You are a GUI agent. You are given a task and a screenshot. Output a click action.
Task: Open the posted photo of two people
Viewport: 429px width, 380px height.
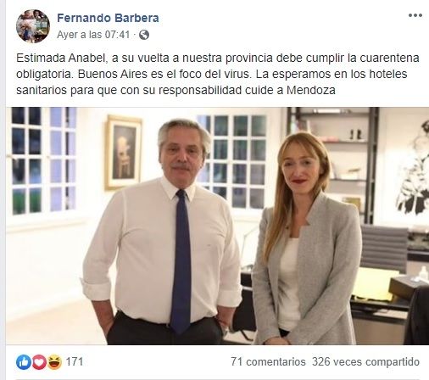point(217,226)
